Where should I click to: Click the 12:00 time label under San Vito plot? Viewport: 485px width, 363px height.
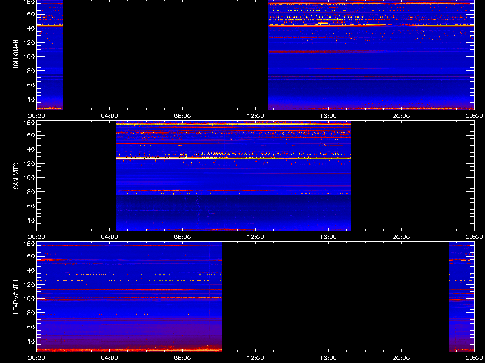pyautogui.click(x=255, y=237)
